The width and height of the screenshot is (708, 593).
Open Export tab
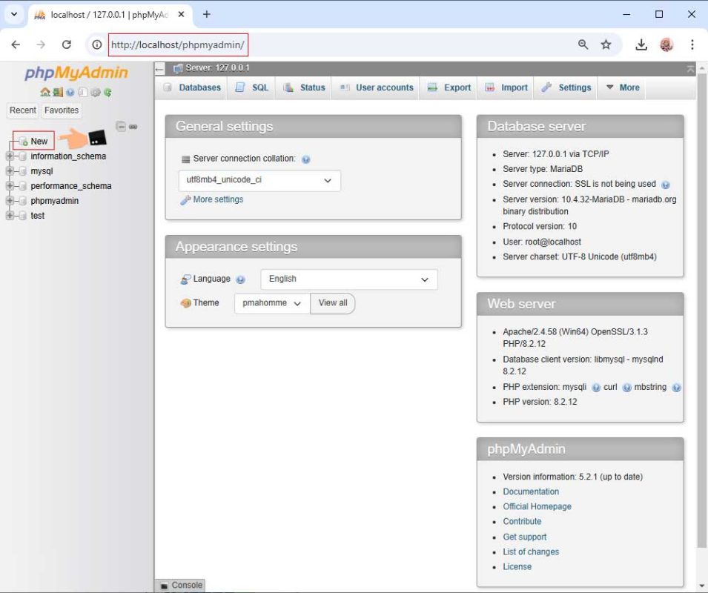[449, 87]
